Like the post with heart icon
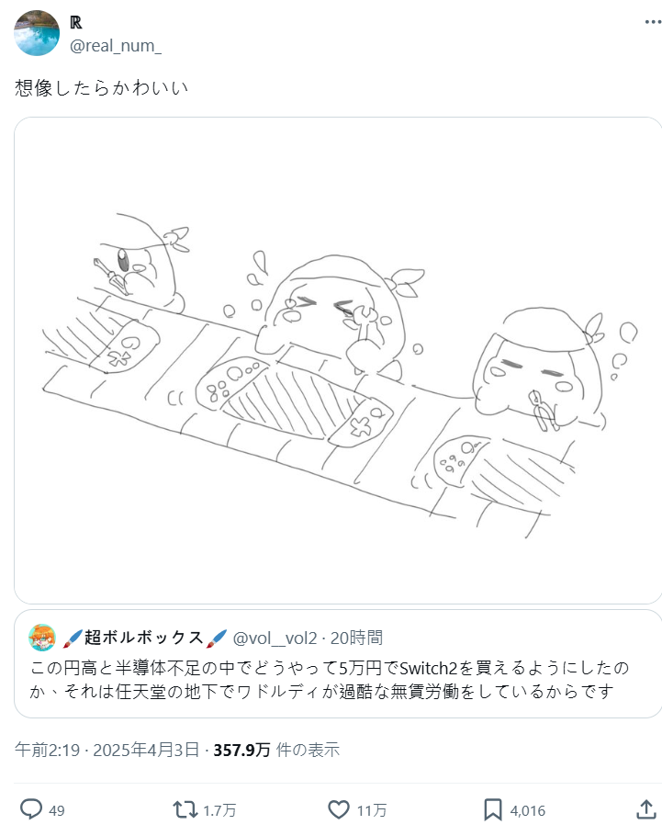The image size is (662, 836). (339, 809)
